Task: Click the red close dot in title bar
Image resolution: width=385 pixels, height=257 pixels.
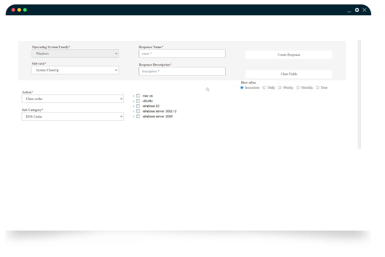Action: (13, 10)
